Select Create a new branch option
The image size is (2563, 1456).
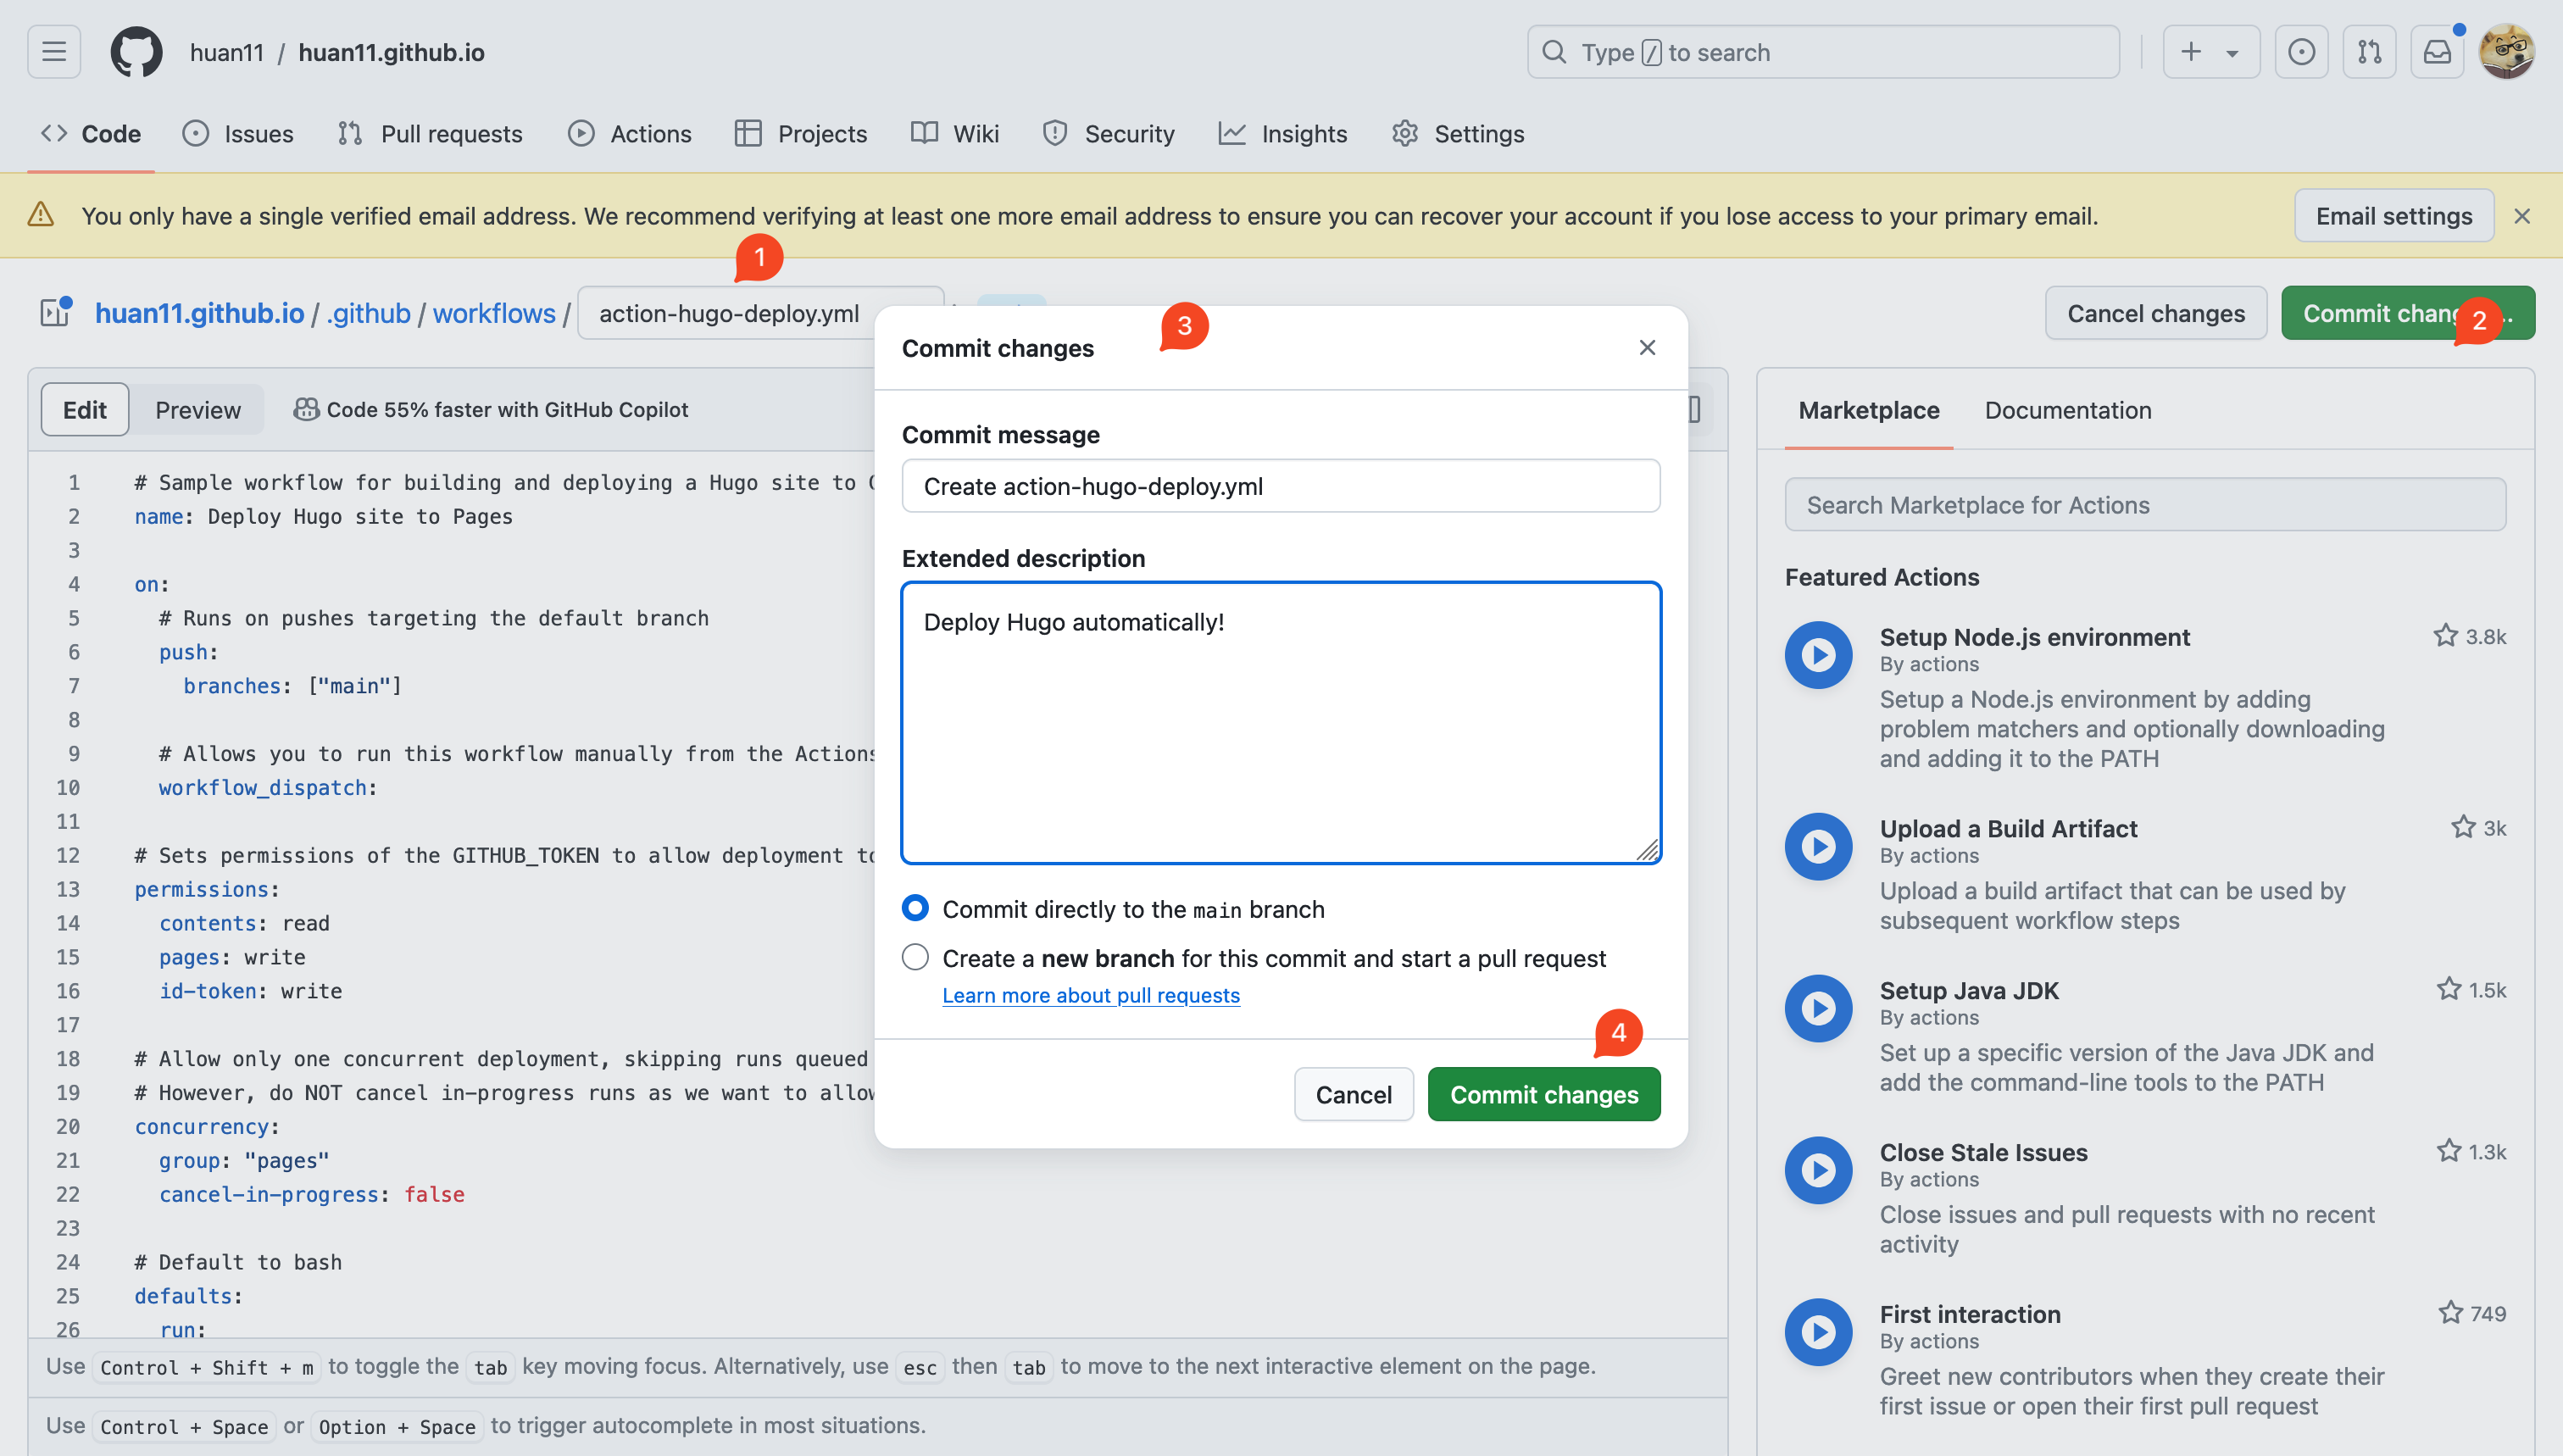[915, 957]
